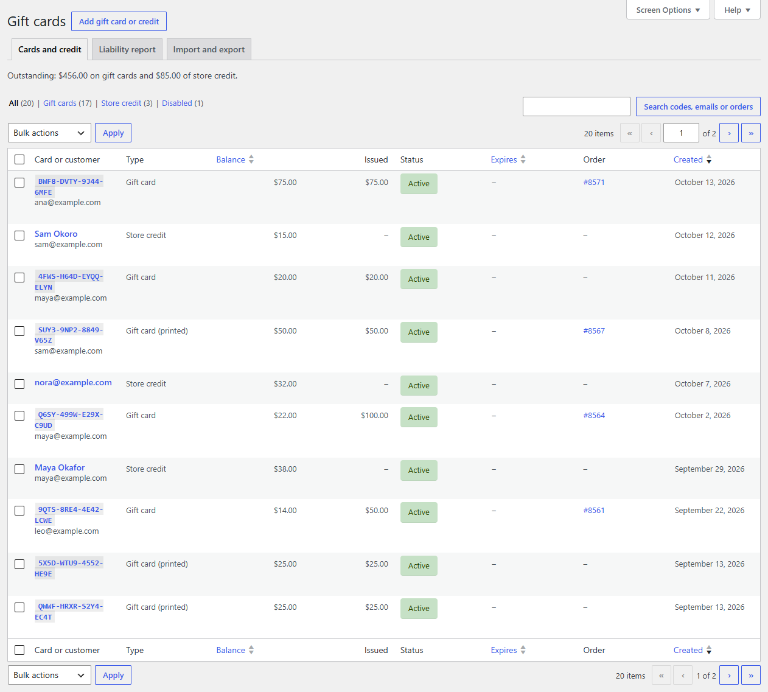Image resolution: width=768 pixels, height=692 pixels.
Task: Click $100.00 issued amount cell
Action: 374,415
